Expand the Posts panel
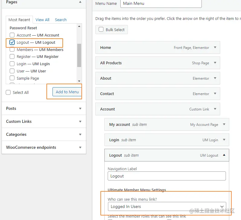 point(80,109)
